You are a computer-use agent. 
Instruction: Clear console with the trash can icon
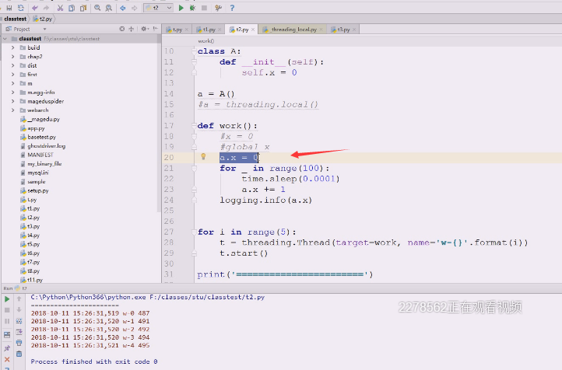(19, 354)
